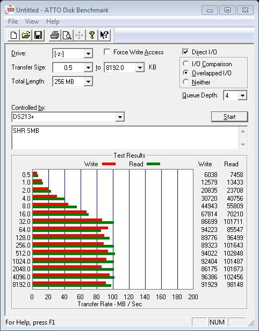Choose the Neither radio option
This screenshot has height=331, width=259.
pos(186,82)
